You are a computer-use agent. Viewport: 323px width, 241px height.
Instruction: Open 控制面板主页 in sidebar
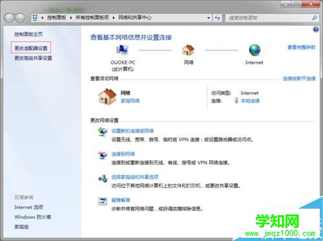click(28, 34)
